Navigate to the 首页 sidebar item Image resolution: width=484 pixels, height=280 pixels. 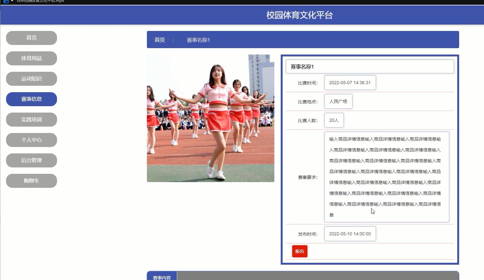(31, 38)
